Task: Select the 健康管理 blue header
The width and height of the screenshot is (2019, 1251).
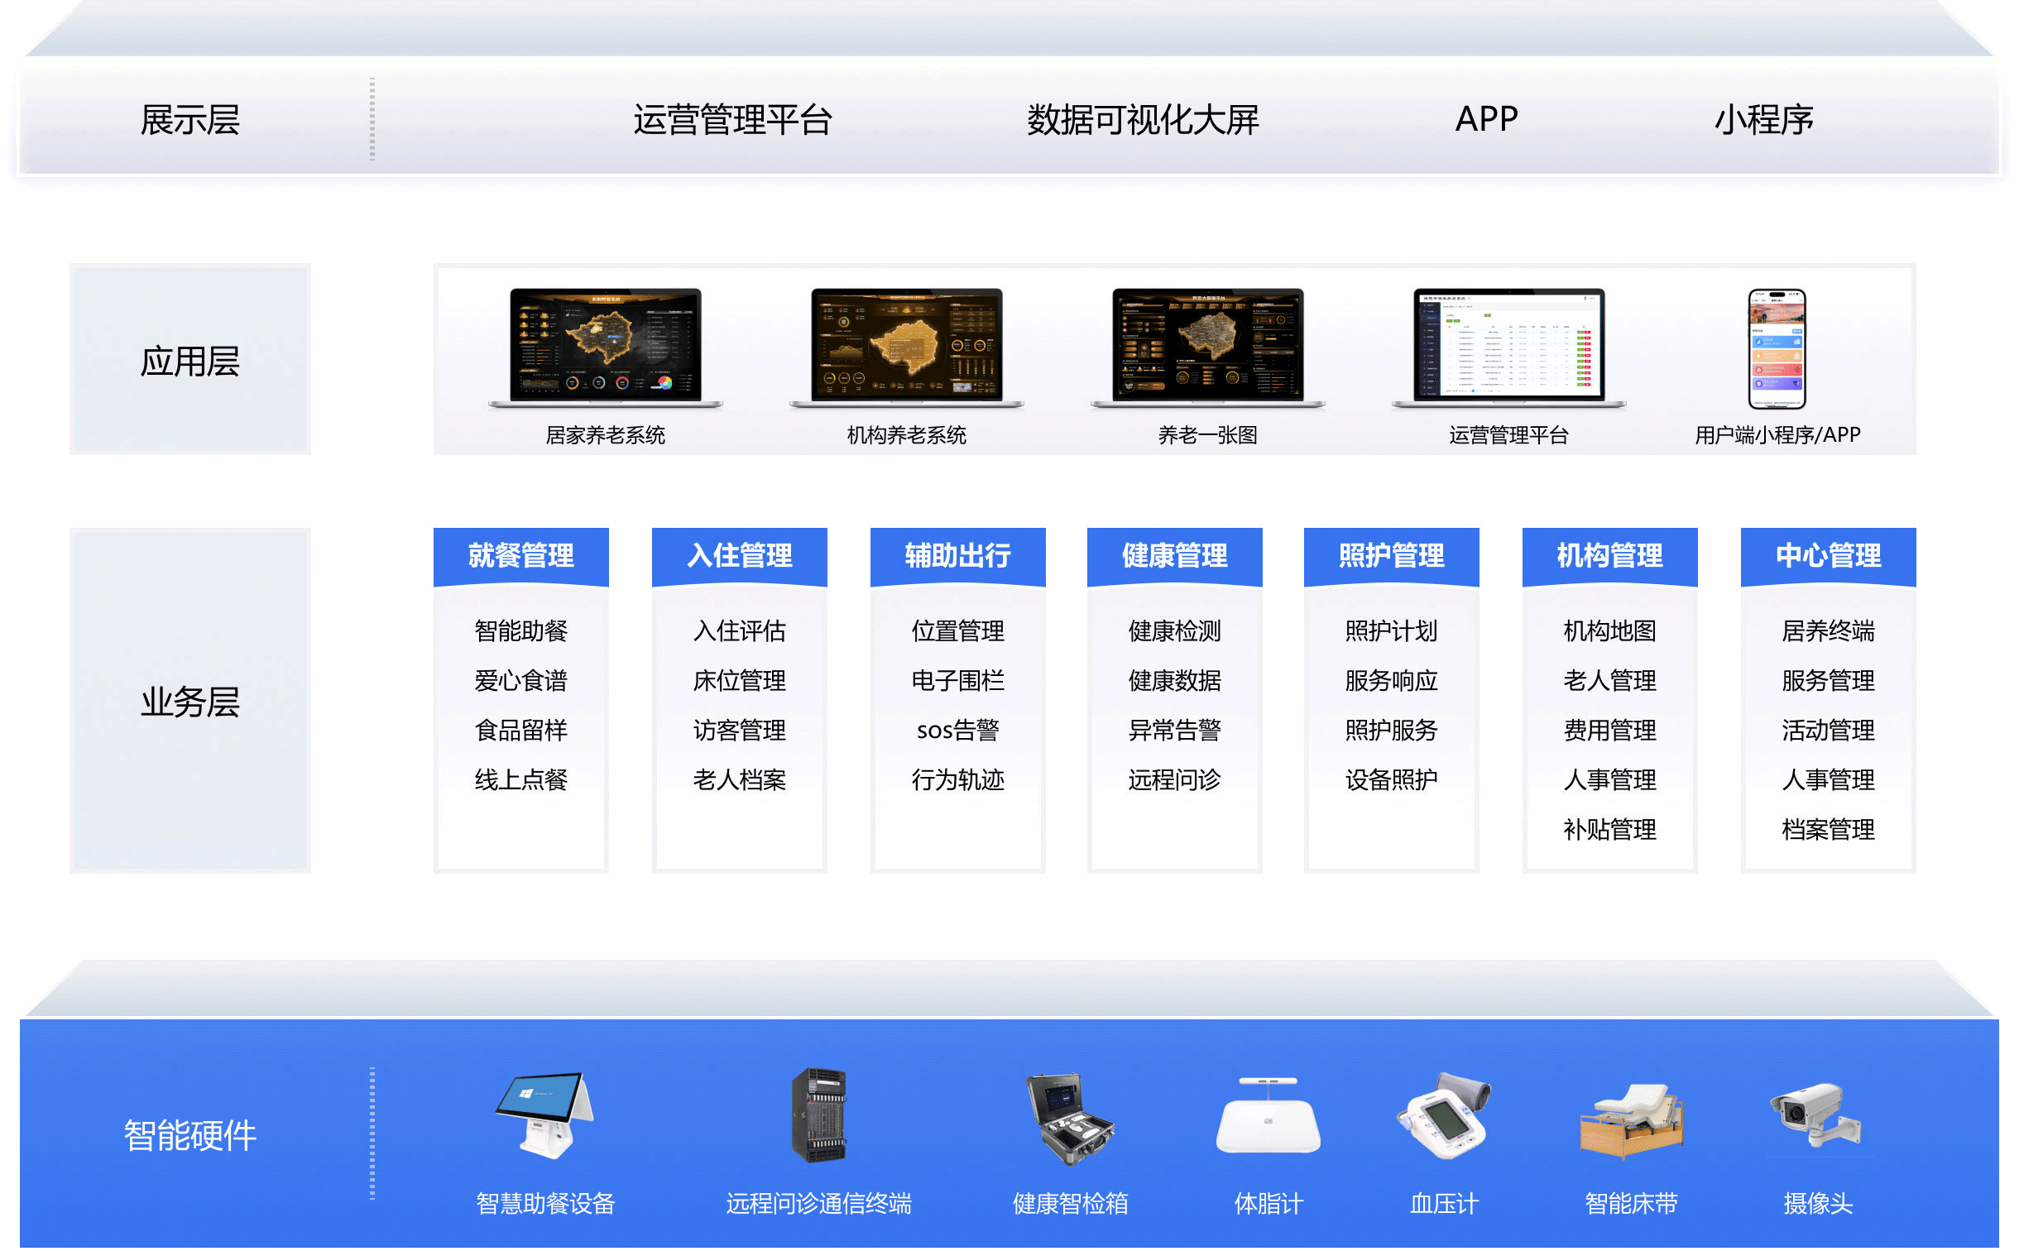Action: pyautogui.click(x=1174, y=556)
